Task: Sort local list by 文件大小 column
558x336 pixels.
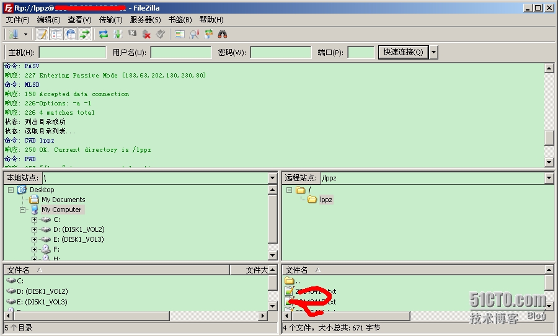Action: click(250, 270)
